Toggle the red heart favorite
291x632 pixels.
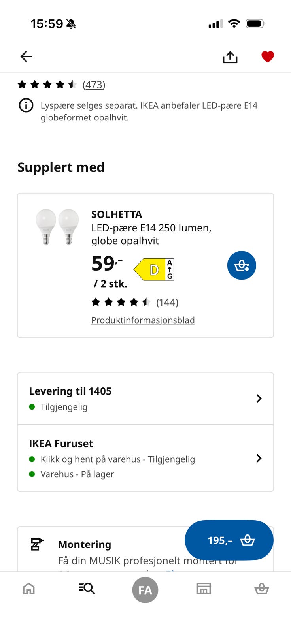point(268,57)
